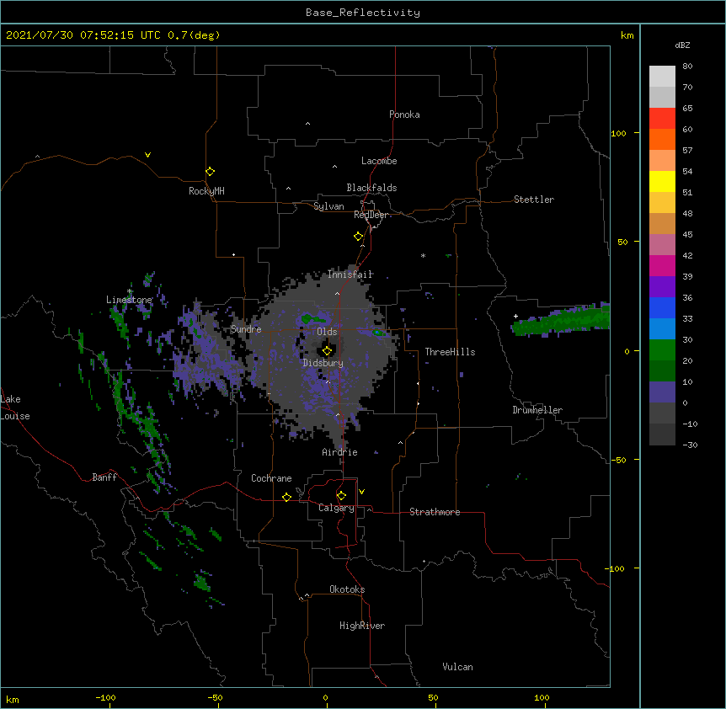This screenshot has width=726, height=709.
Task: Select the Sundre label
Action: [x=246, y=329]
